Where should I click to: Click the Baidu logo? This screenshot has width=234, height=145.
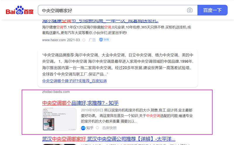[20, 10]
